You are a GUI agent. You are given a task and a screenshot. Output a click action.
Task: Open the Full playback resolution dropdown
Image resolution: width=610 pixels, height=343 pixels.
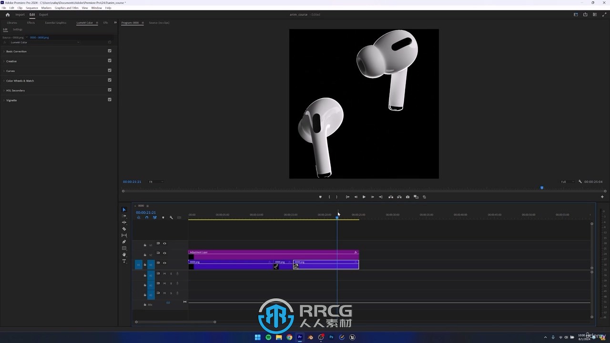567,182
